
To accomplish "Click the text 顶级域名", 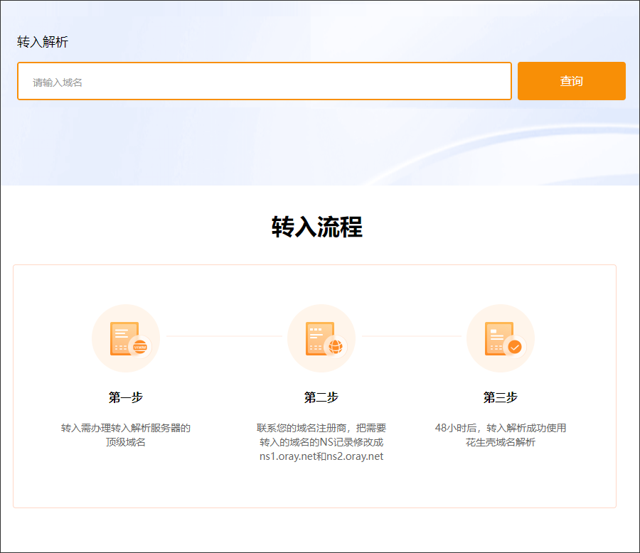I will click(x=126, y=442).
